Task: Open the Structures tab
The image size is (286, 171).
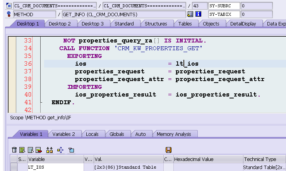Action: click(156, 24)
